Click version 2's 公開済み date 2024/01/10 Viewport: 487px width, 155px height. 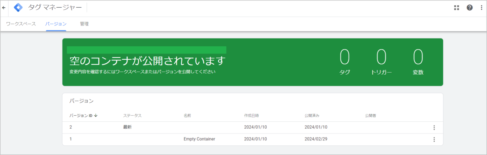pos(316,127)
